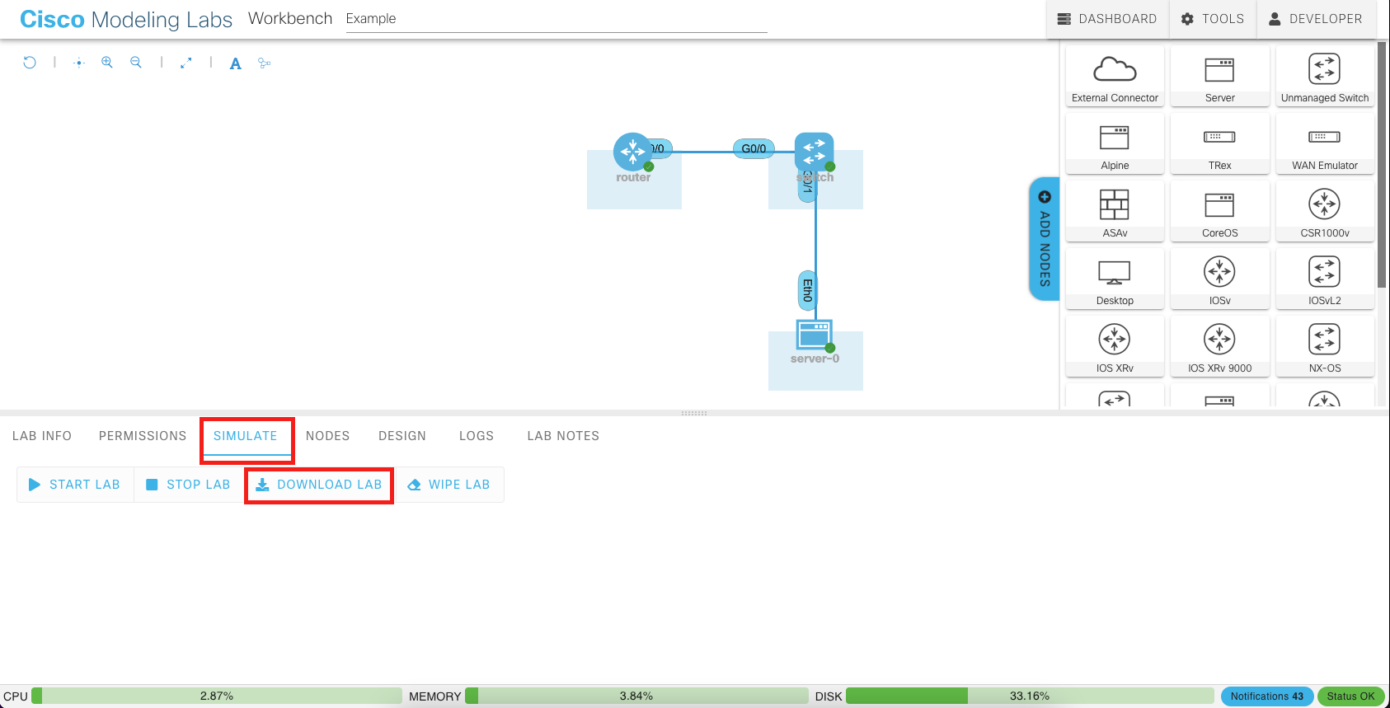Choose the TRex node type
The width and height of the screenshot is (1390, 708).
1219,143
